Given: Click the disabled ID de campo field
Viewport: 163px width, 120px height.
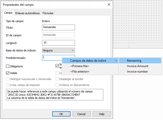Looking at the screenshot, I should point(58,35).
